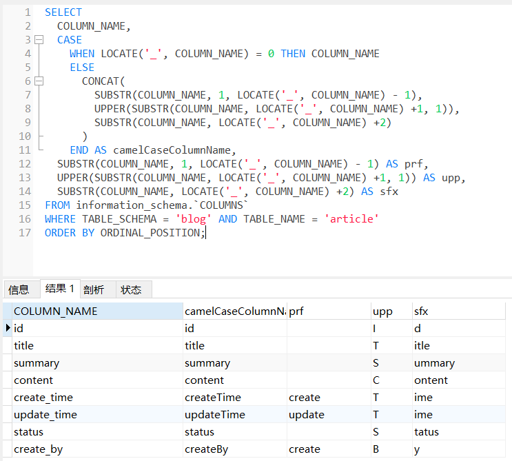Click the 'I' cell in upp column
Image resolution: width=512 pixels, height=461 pixels.
pos(392,329)
